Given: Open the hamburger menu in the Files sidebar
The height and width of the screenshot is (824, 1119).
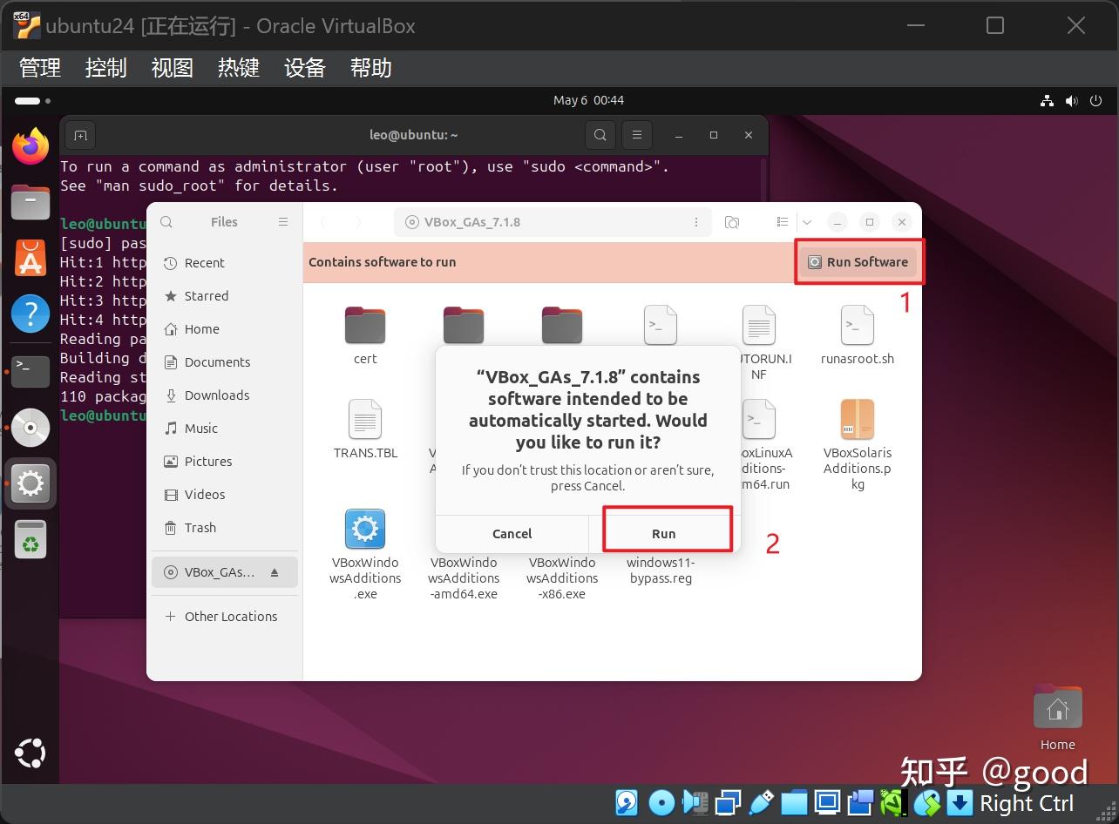Looking at the screenshot, I should [282, 221].
